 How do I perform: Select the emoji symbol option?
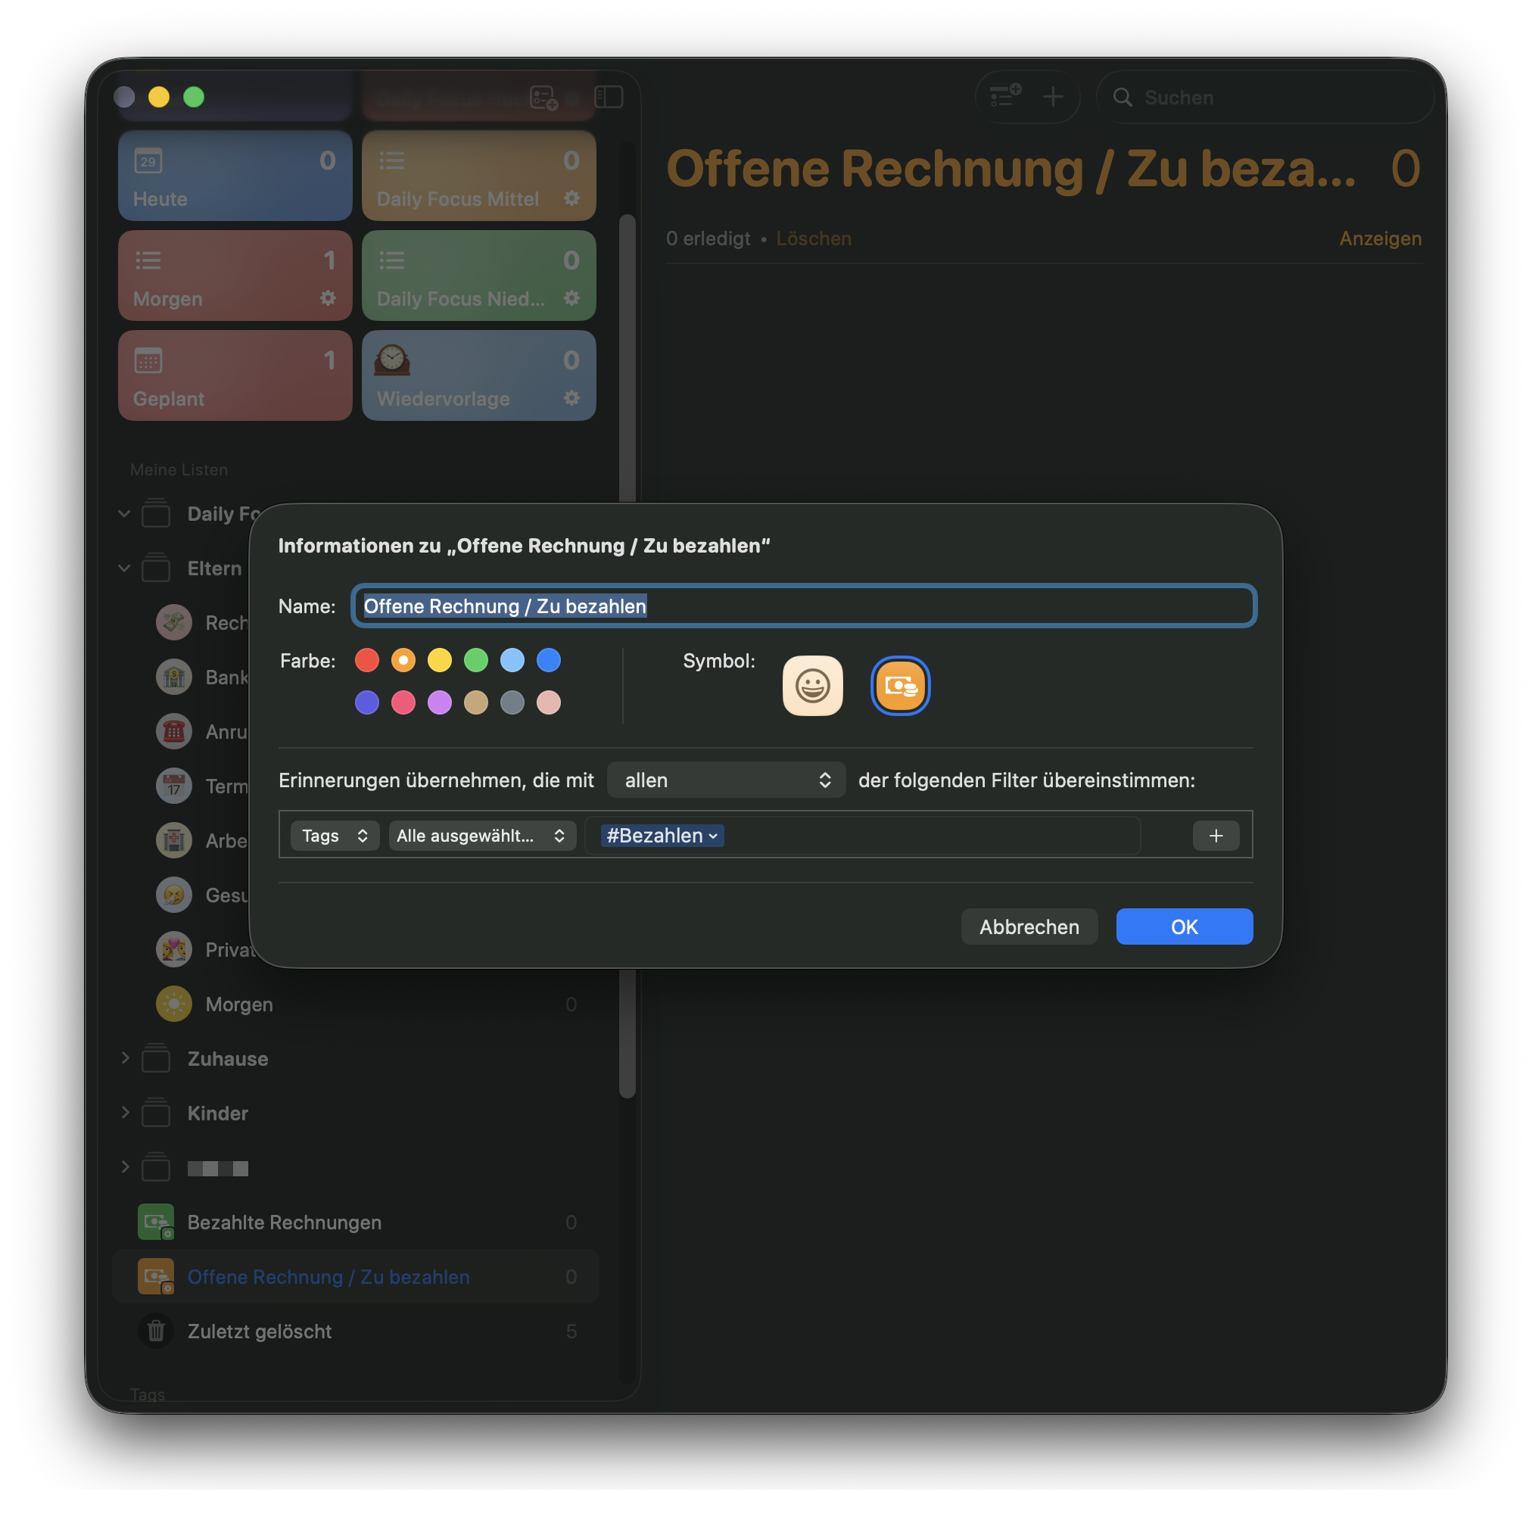812,685
